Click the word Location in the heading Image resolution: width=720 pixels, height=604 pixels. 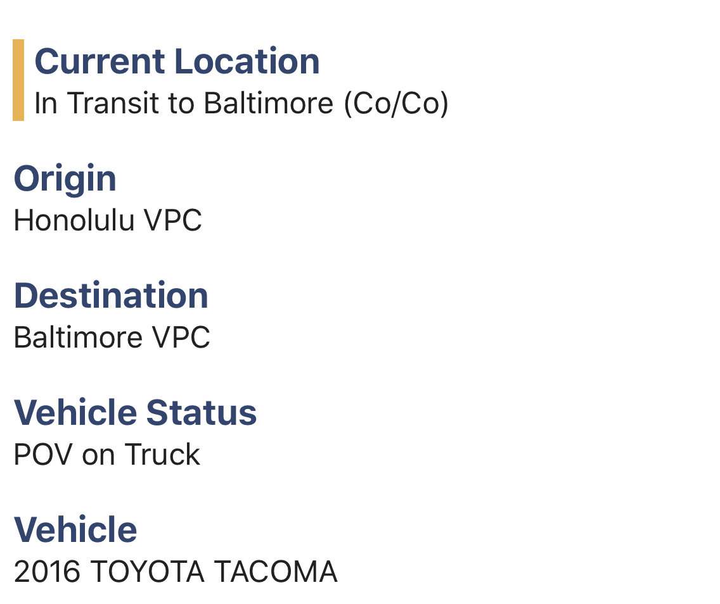tap(247, 61)
